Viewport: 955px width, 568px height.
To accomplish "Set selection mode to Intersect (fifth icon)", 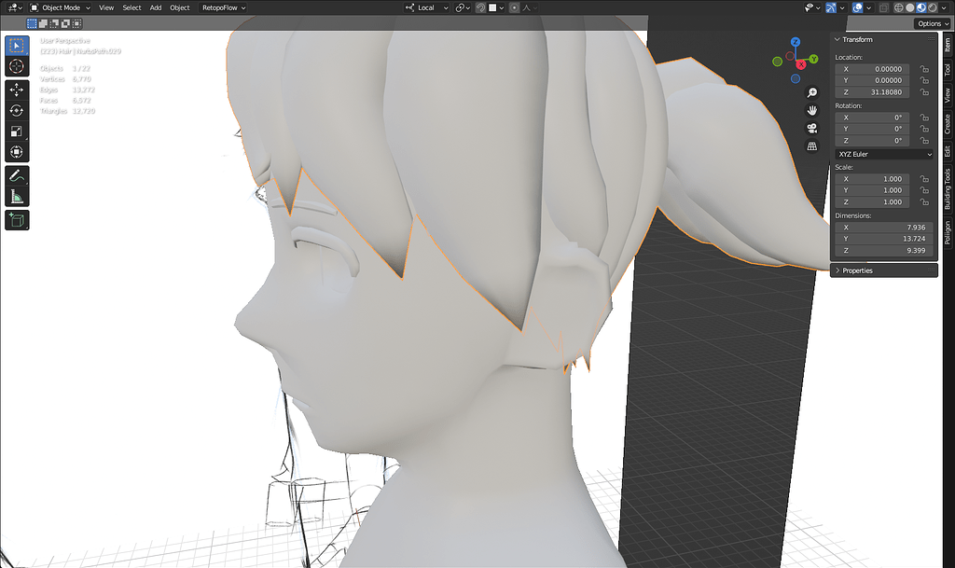I will [76, 23].
